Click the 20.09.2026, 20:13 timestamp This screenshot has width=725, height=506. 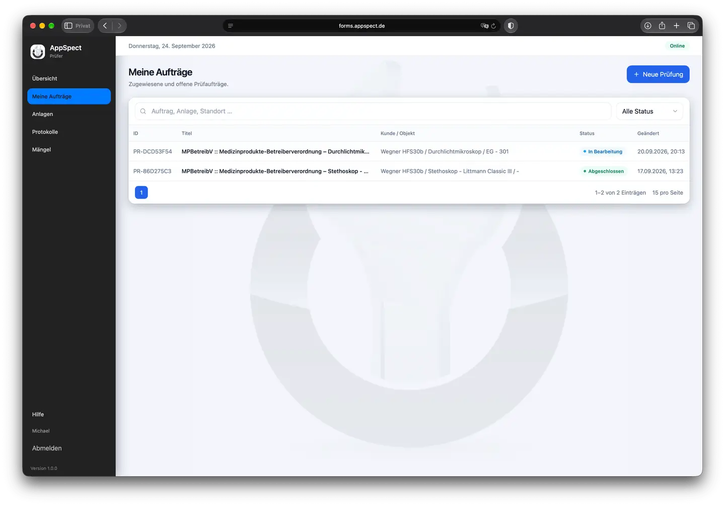tap(661, 151)
